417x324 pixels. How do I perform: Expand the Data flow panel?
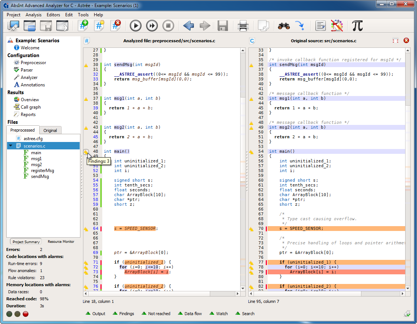pos(190,314)
